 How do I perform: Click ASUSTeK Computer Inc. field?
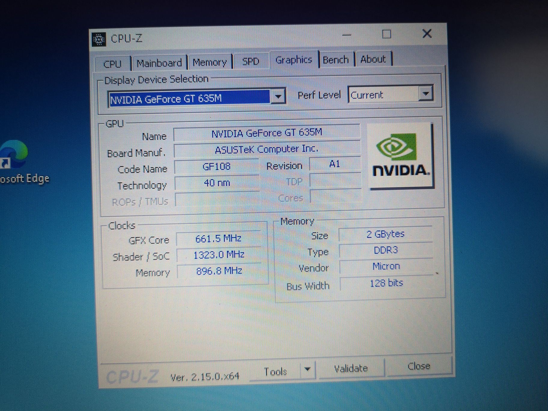click(x=267, y=149)
